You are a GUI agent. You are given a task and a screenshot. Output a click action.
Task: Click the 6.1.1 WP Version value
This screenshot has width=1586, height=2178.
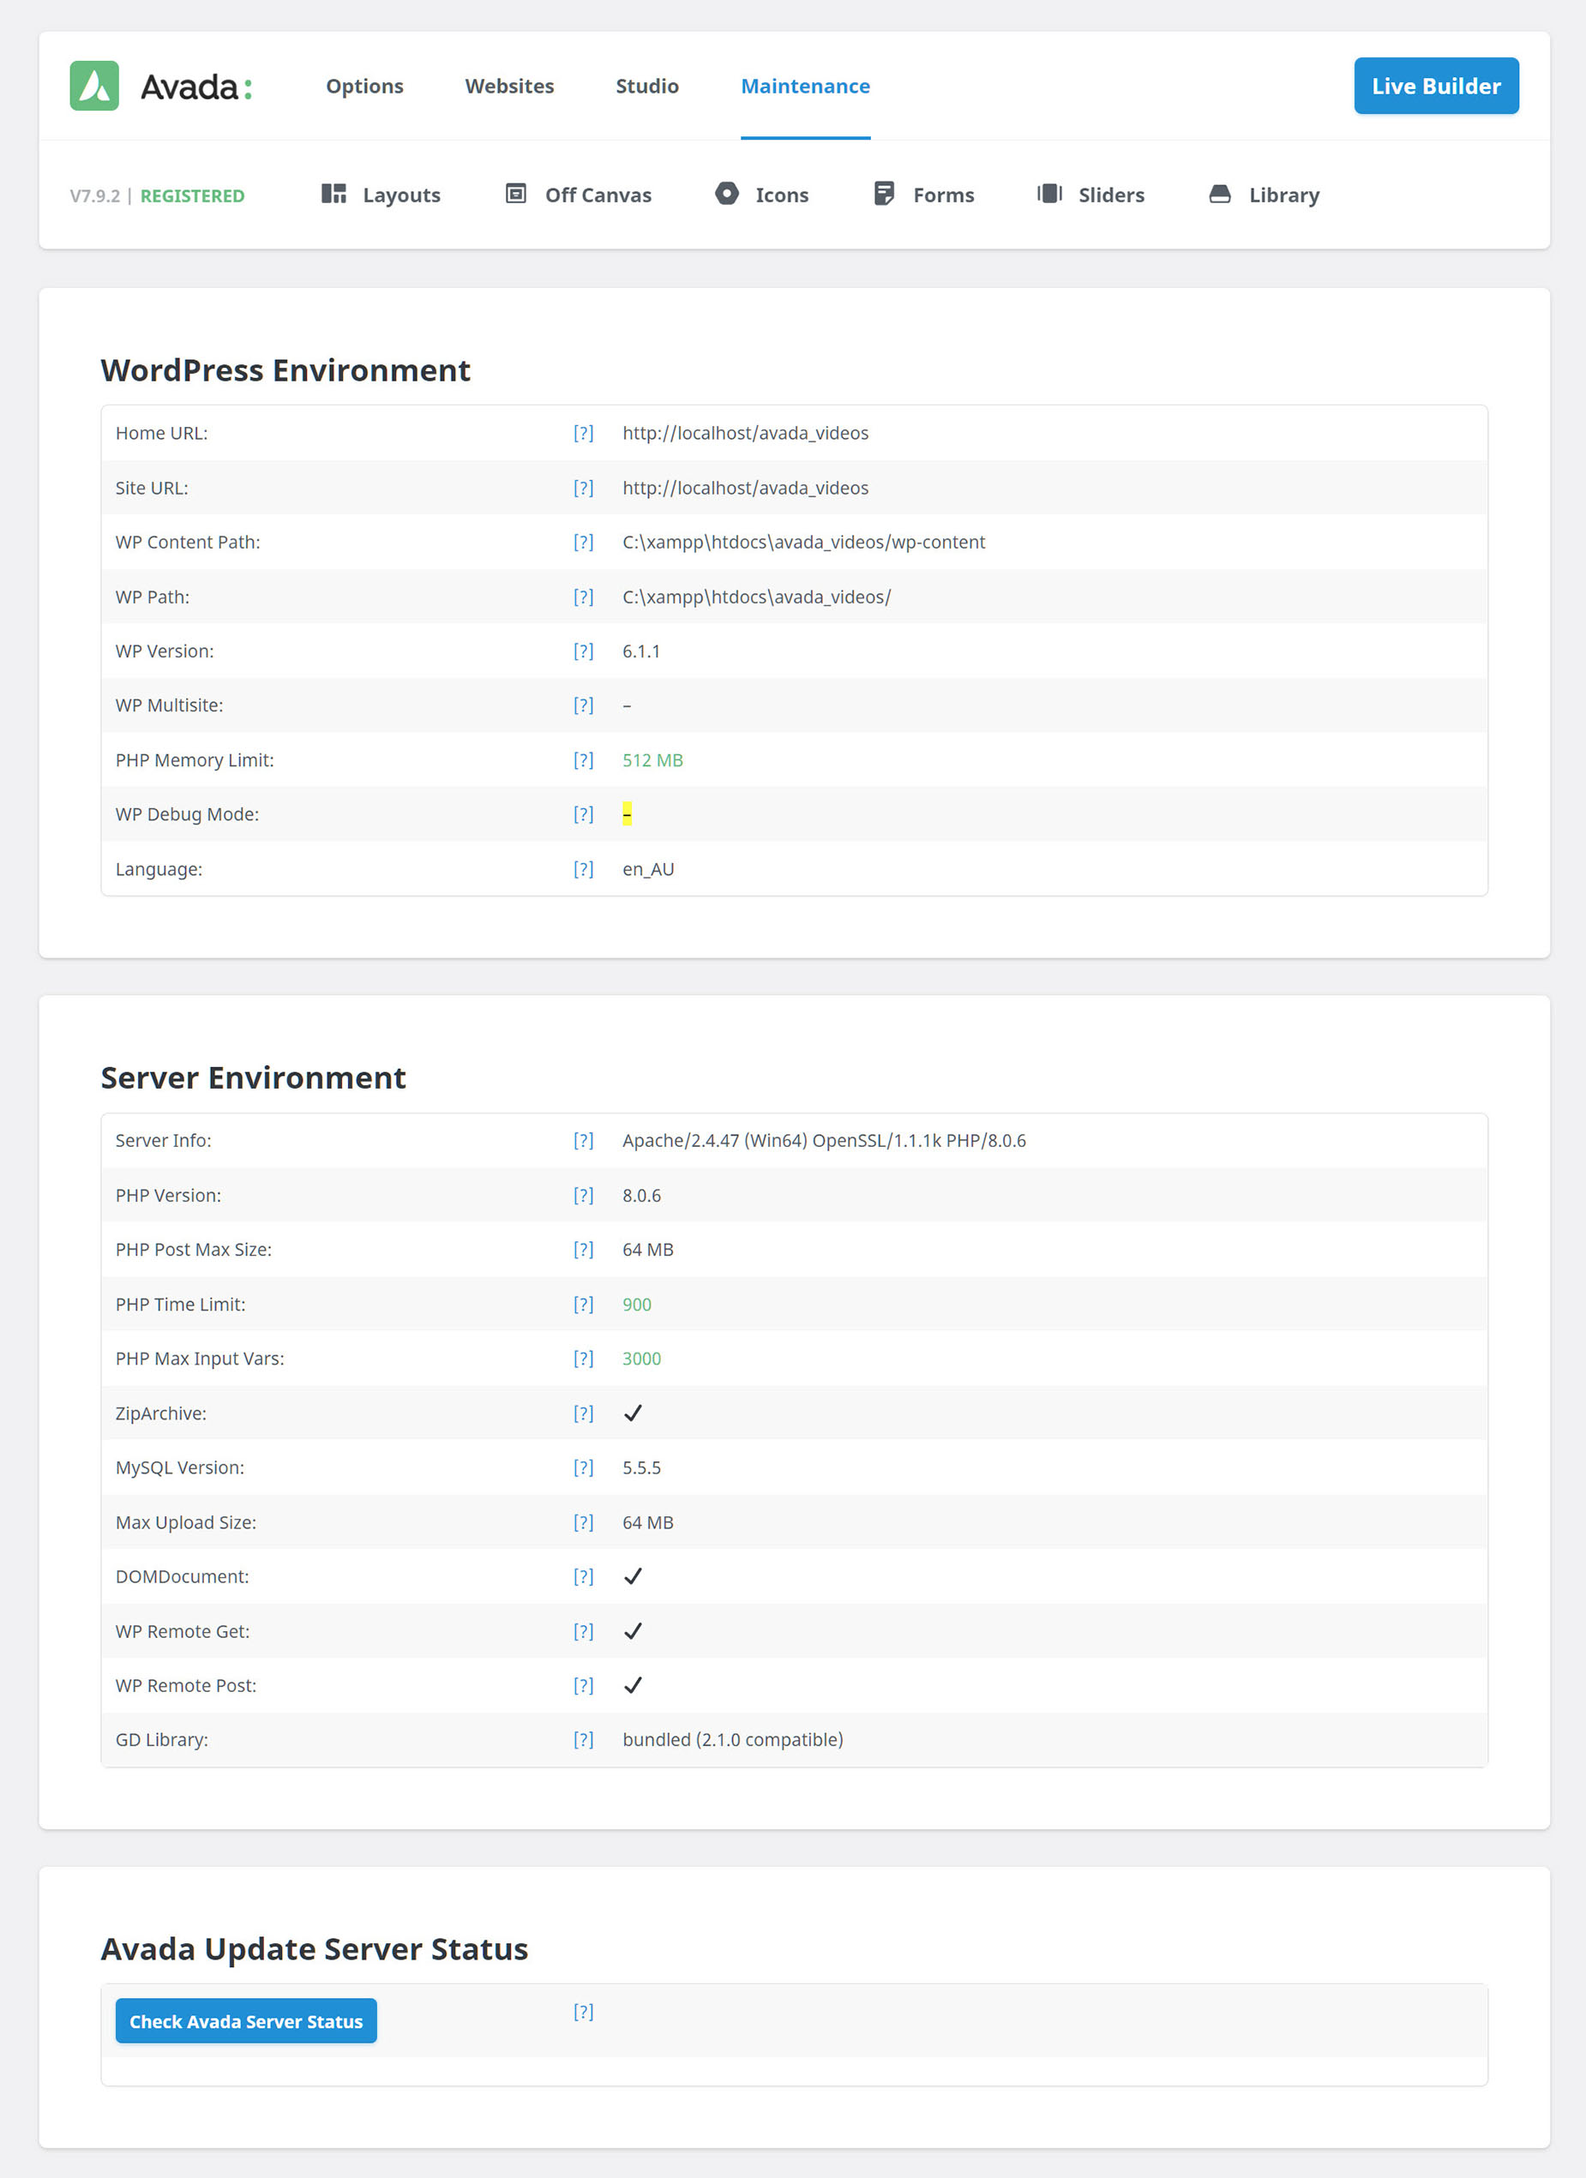tap(640, 651)
